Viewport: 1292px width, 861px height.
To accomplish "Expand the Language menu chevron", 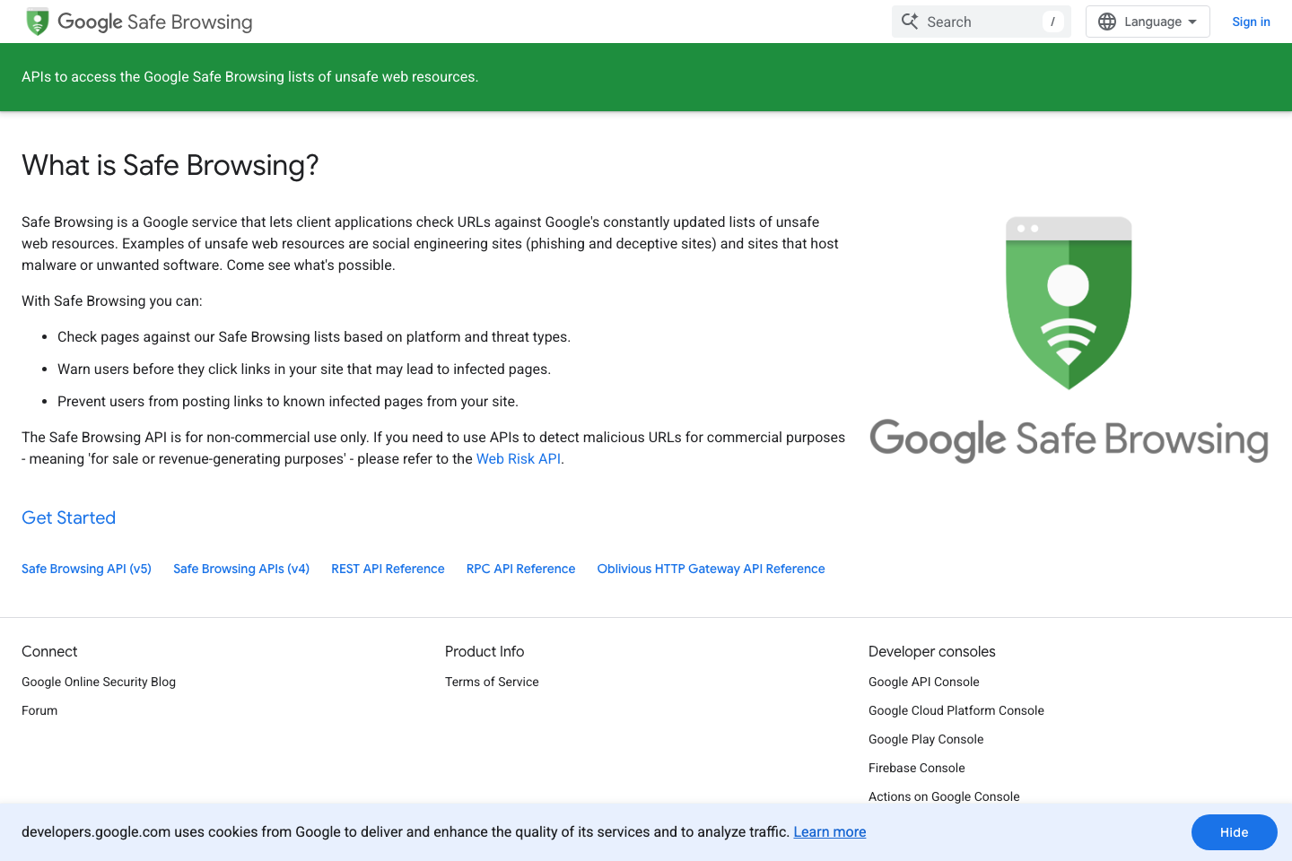I will (x=1192, y=22).
